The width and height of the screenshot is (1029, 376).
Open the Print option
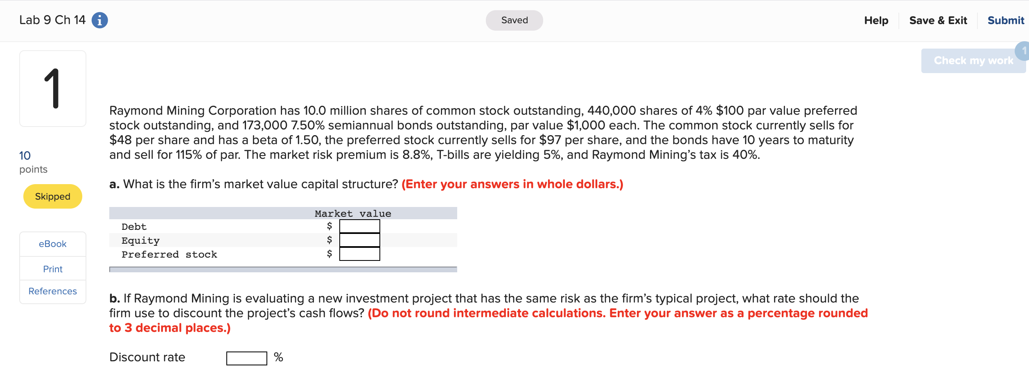(x=52, y=269)
